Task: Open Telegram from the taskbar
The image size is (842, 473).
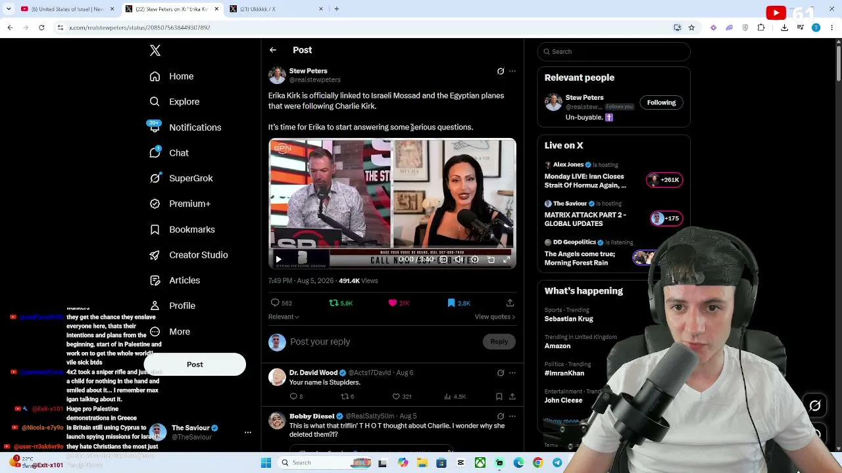Action: [557, 463]
